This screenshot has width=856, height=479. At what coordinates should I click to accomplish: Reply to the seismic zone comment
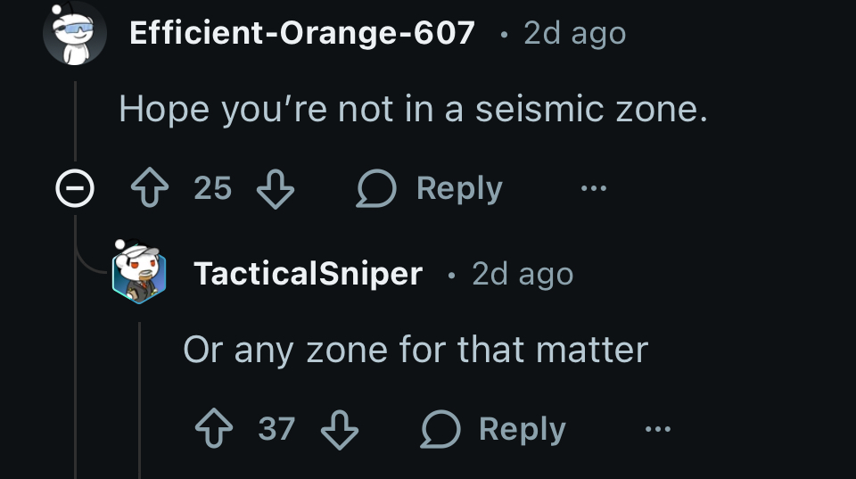point(430,189)
